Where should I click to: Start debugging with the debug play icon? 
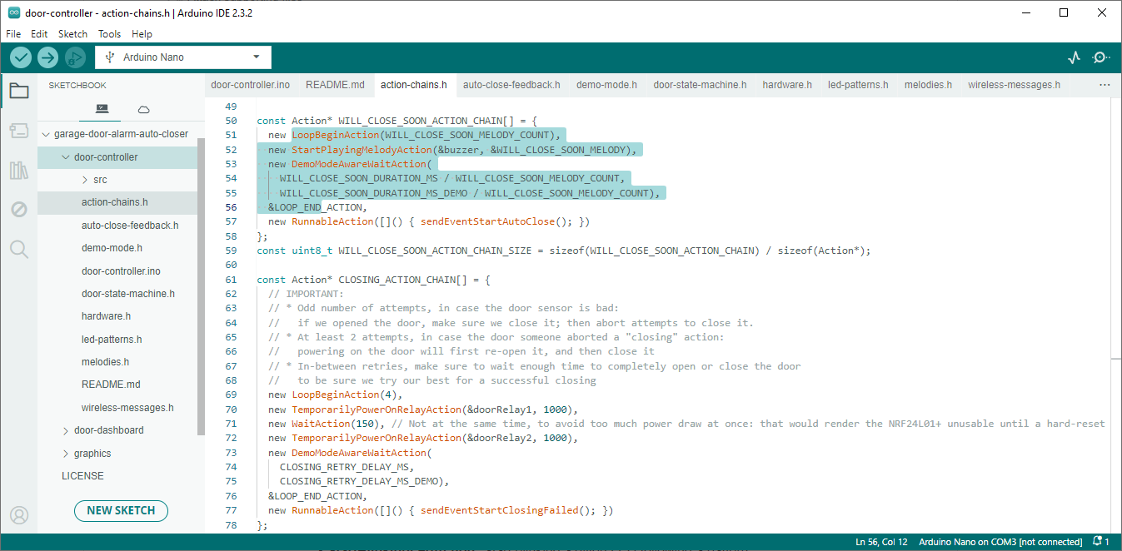pyautogui.click(x=76, y=57)
